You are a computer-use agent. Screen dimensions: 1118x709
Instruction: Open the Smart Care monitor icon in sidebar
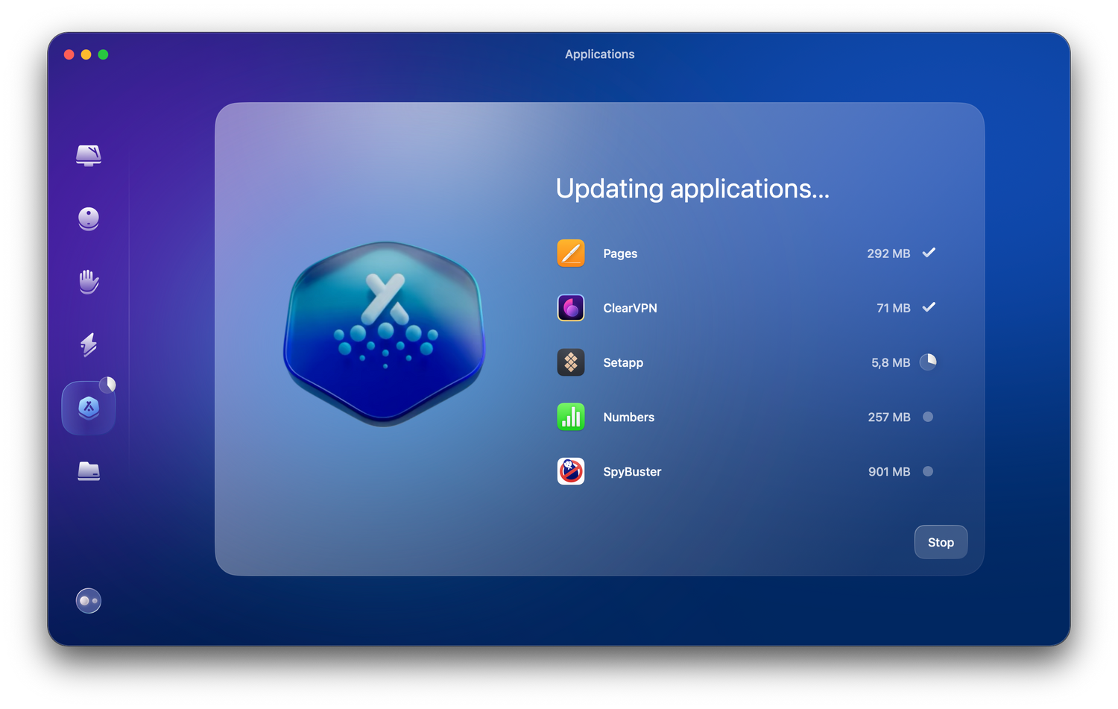[89, 155]
